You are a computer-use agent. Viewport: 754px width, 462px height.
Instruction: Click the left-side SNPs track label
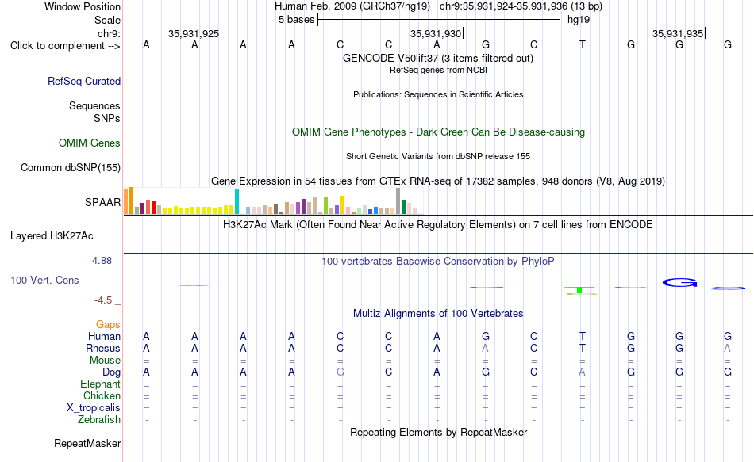[107, 118]
